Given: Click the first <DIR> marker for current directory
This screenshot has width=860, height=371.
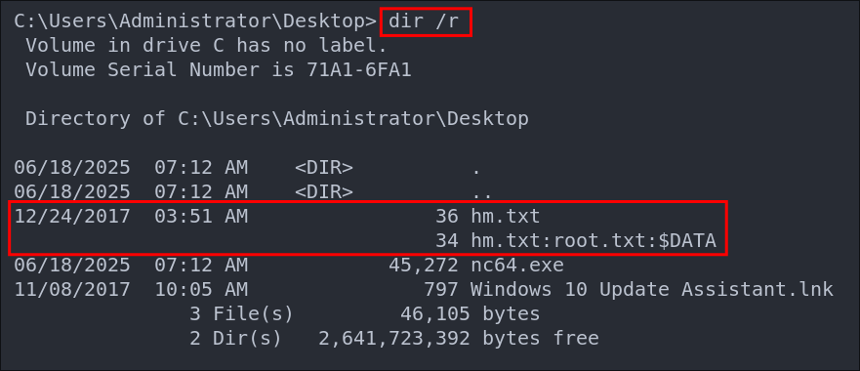Looking at the screenshot, I should (323, 167).
